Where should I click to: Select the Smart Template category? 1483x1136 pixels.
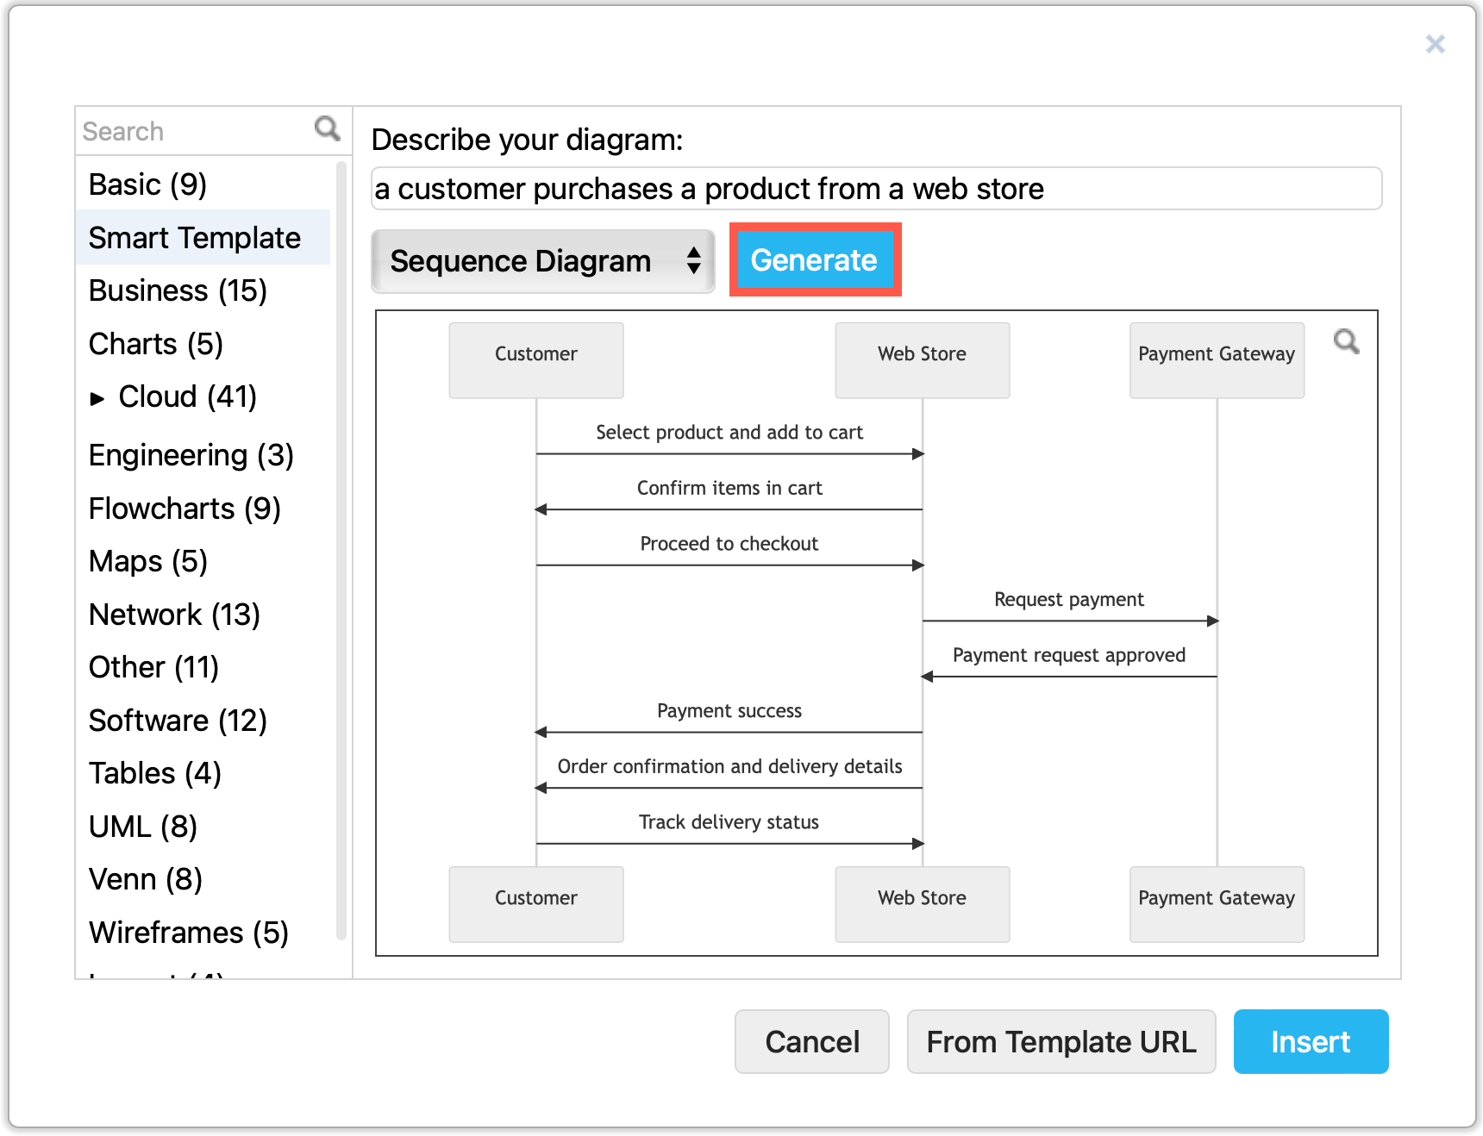194,238
